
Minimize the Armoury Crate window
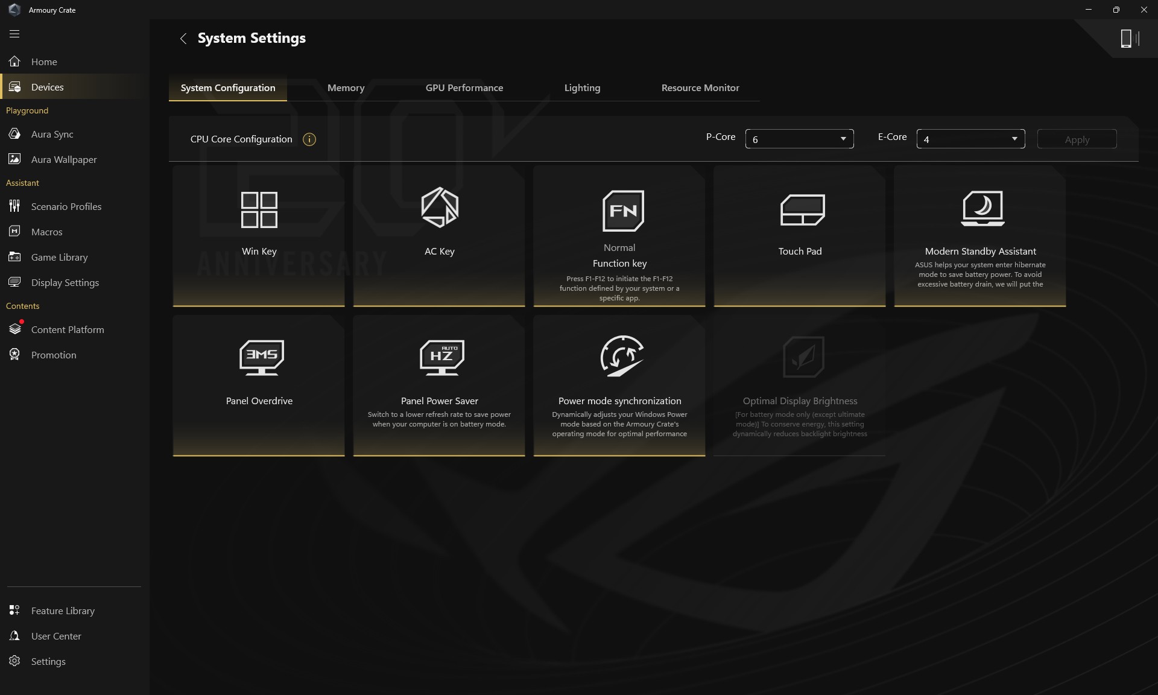click(1089, 10)
